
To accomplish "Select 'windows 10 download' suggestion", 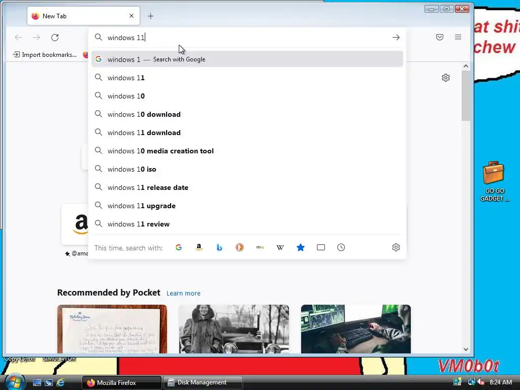I will 247,114.
